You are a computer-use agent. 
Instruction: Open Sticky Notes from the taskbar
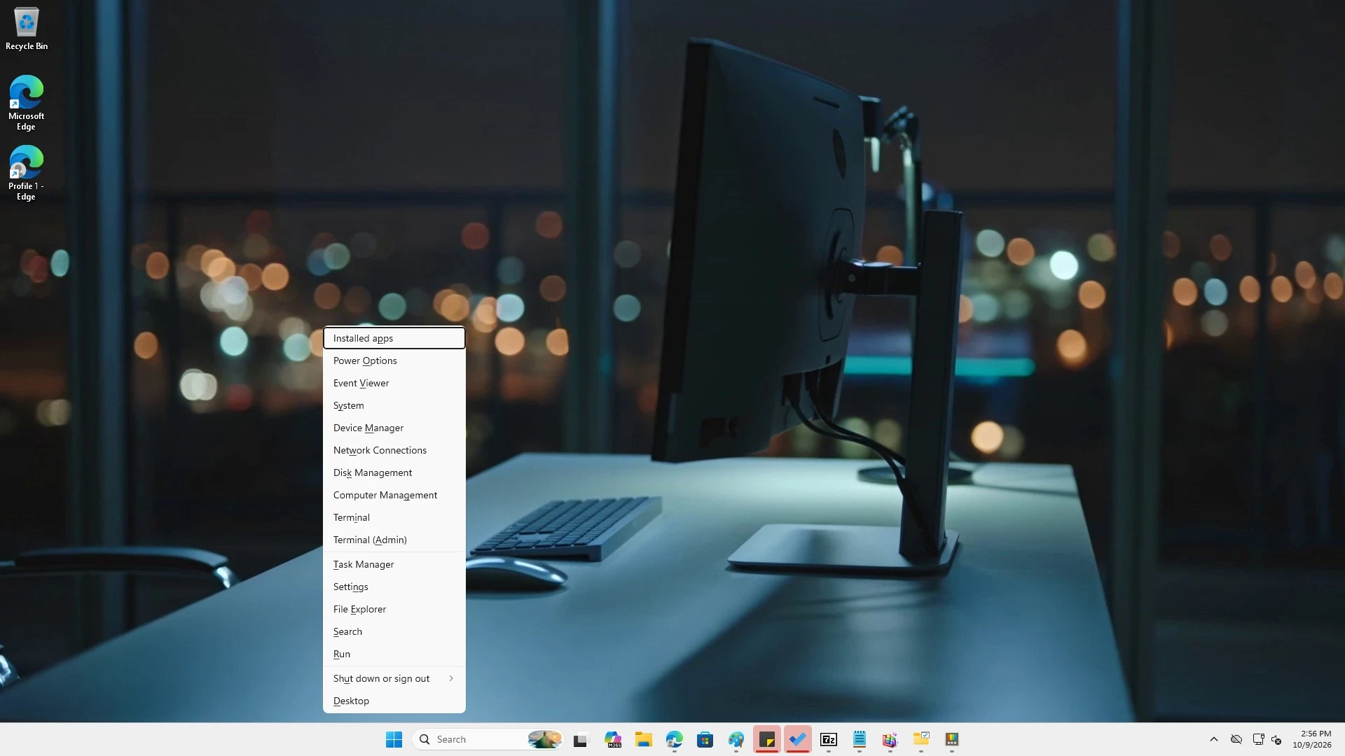pyautogui.click(x=767, y=739)
